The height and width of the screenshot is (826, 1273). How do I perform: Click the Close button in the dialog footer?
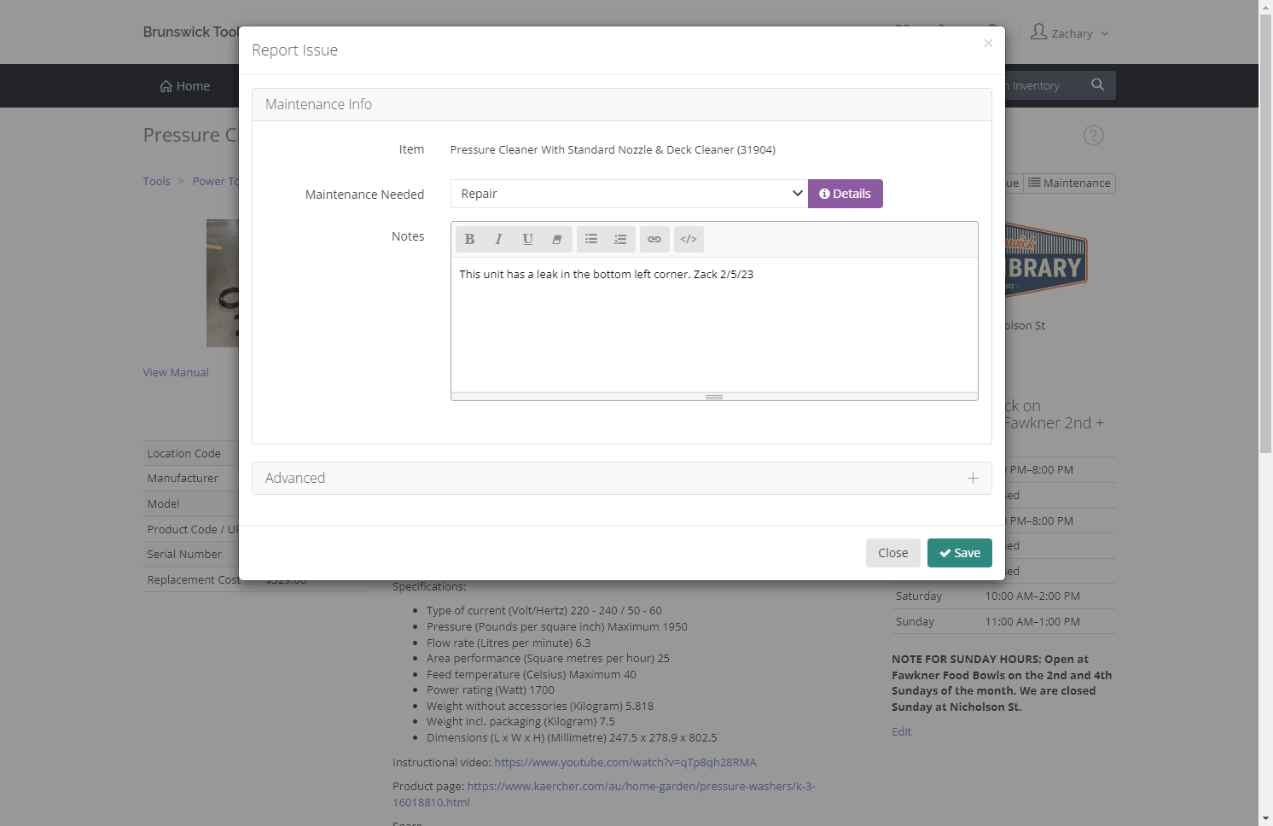[x=893, y=553]
